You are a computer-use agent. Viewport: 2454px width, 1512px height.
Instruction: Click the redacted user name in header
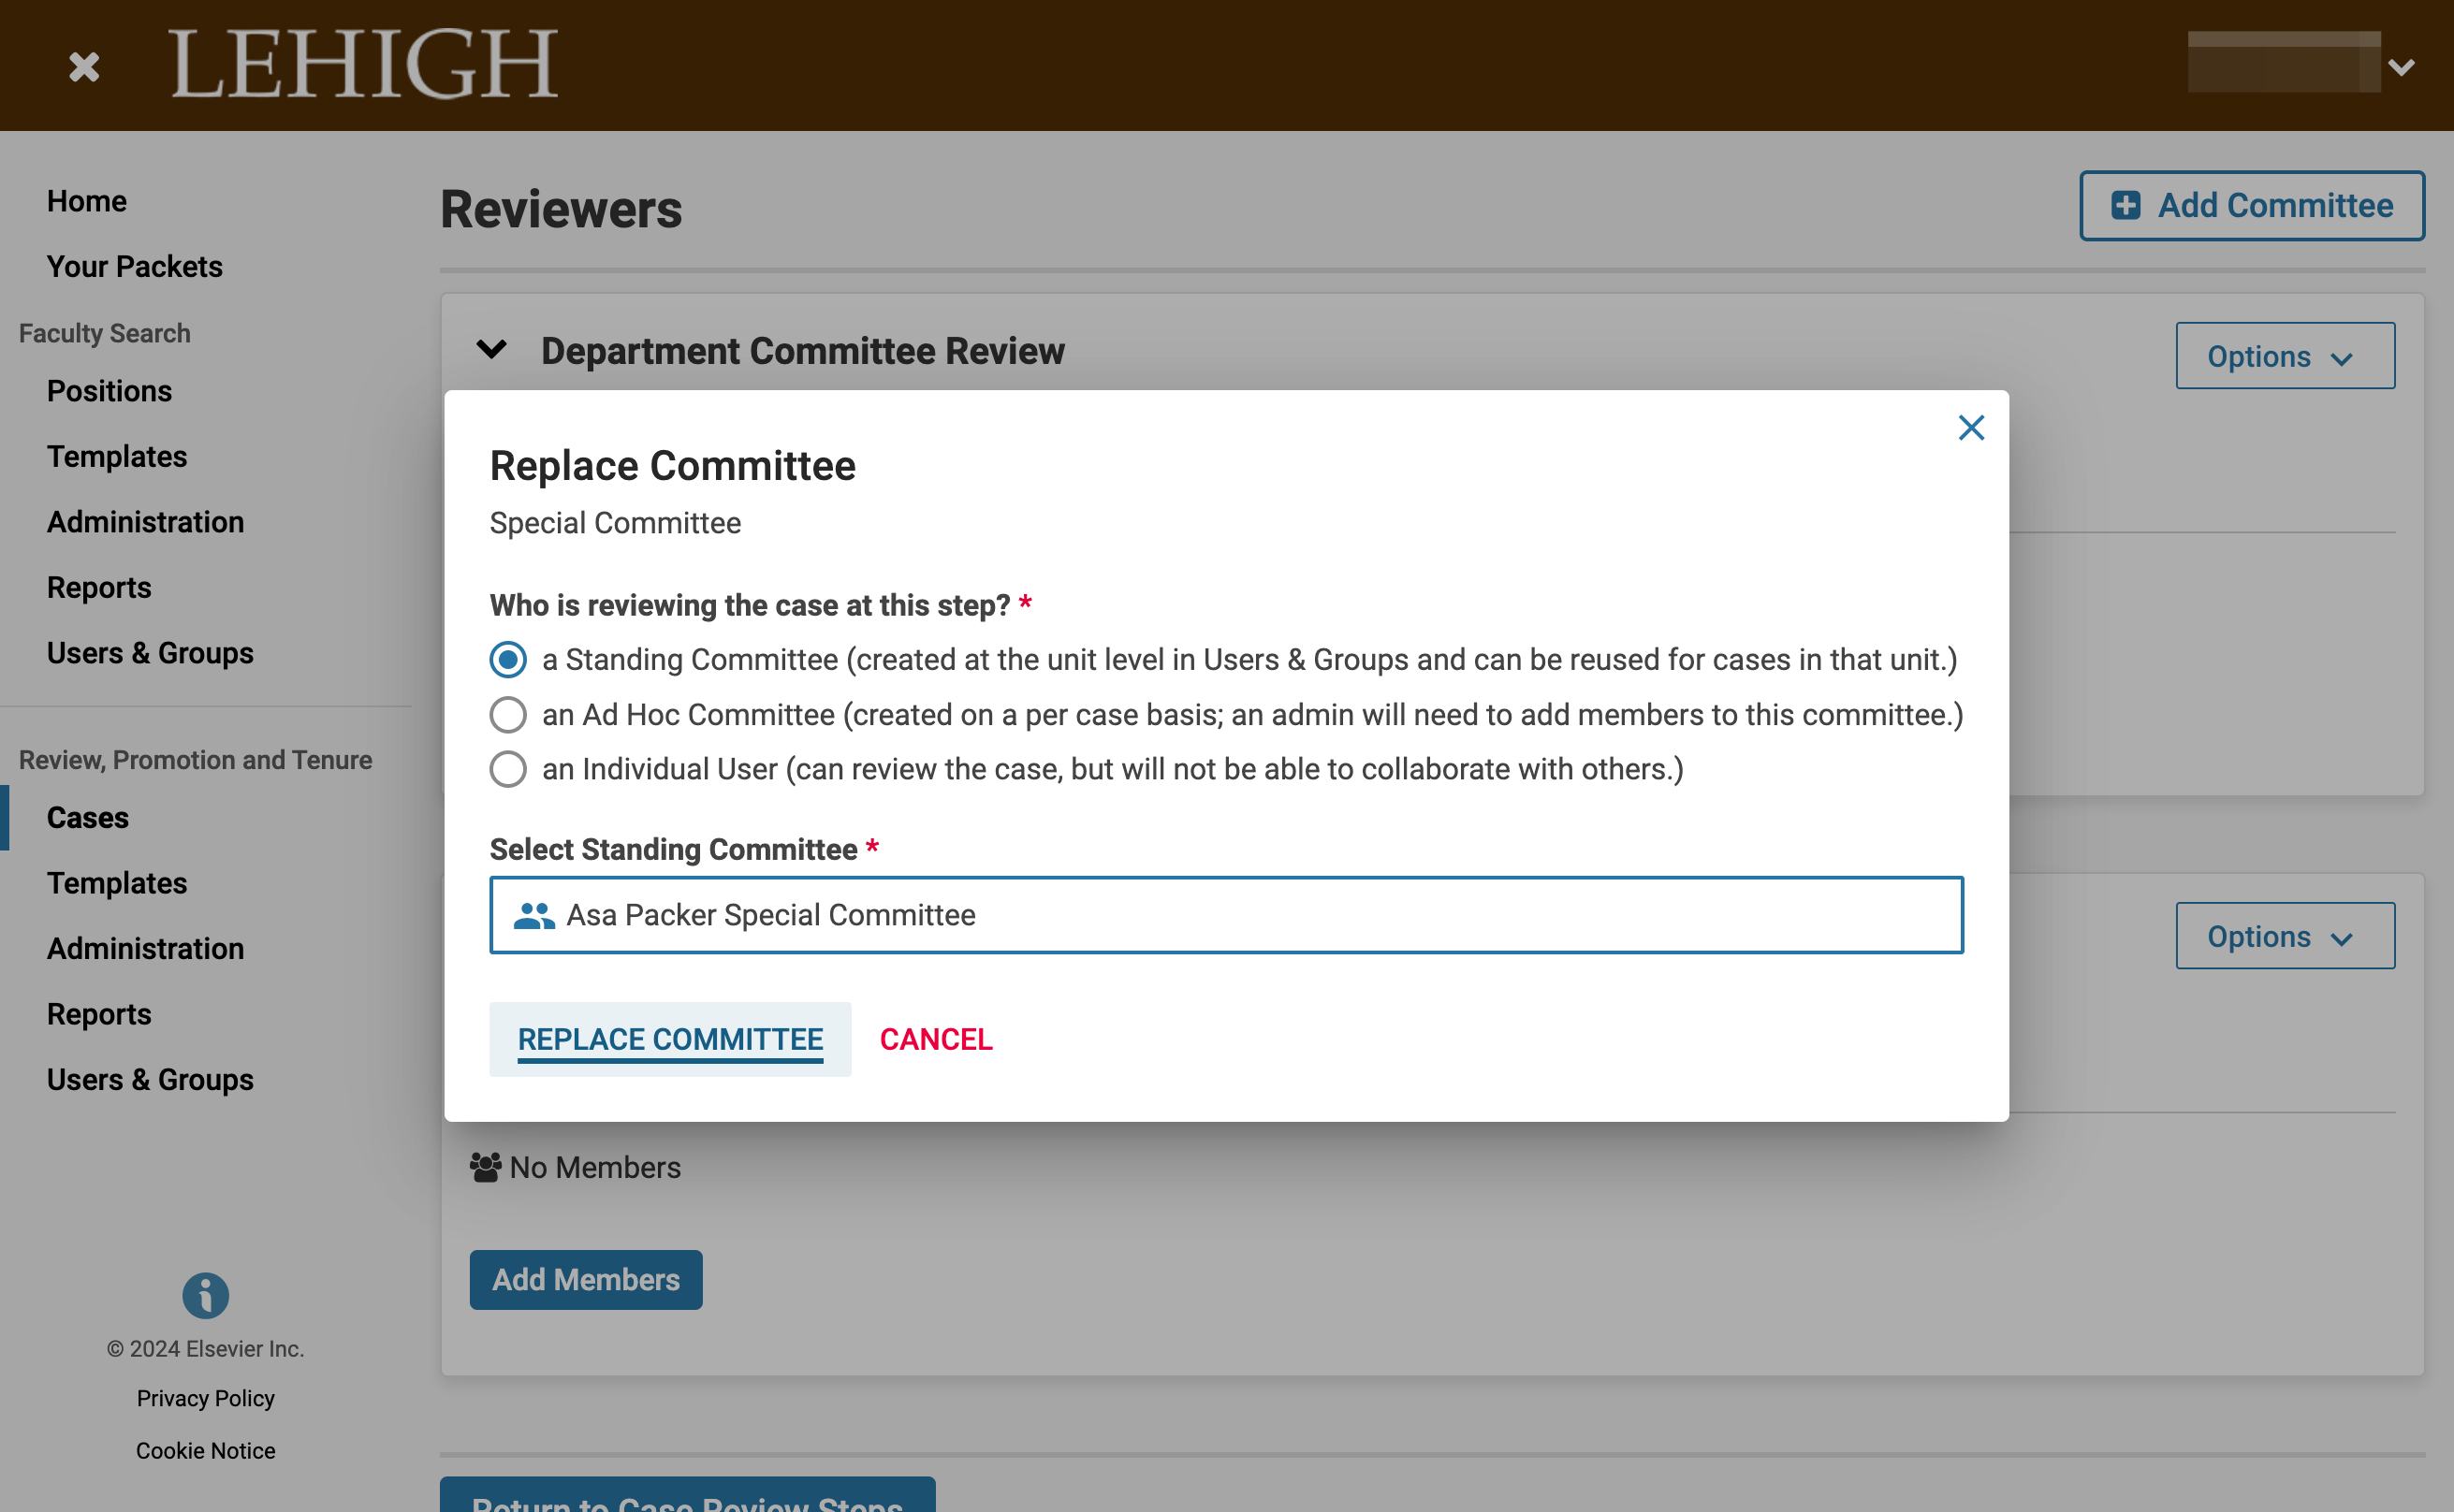coord(2284,62)
